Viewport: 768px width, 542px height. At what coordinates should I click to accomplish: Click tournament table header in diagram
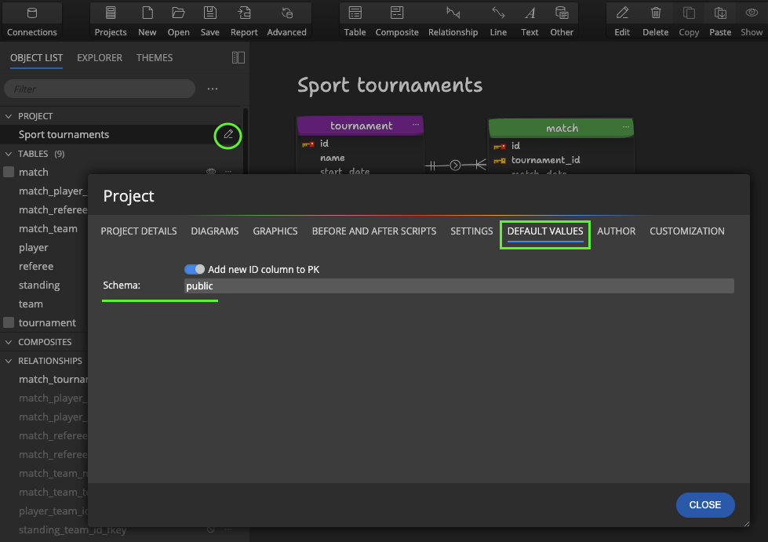click(360, 125)
